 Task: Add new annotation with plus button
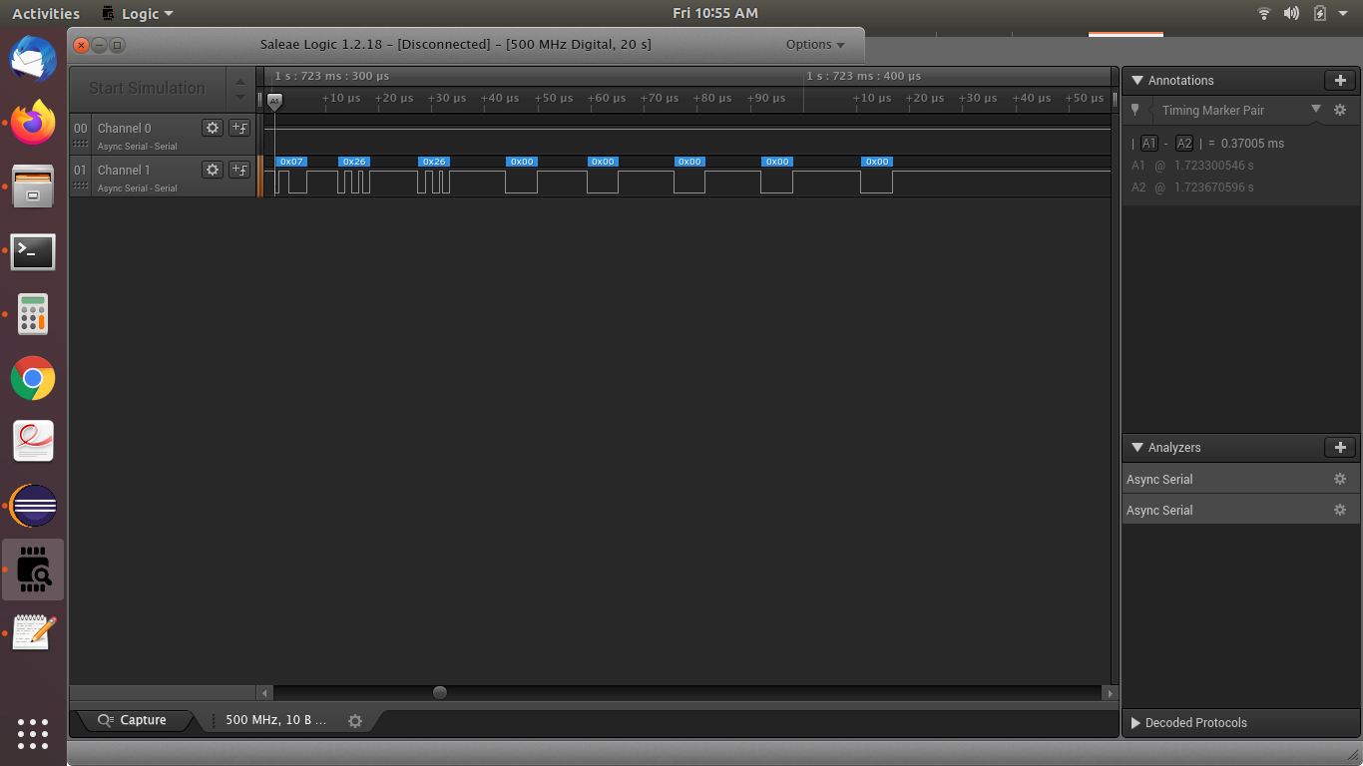coord(1340,80)
